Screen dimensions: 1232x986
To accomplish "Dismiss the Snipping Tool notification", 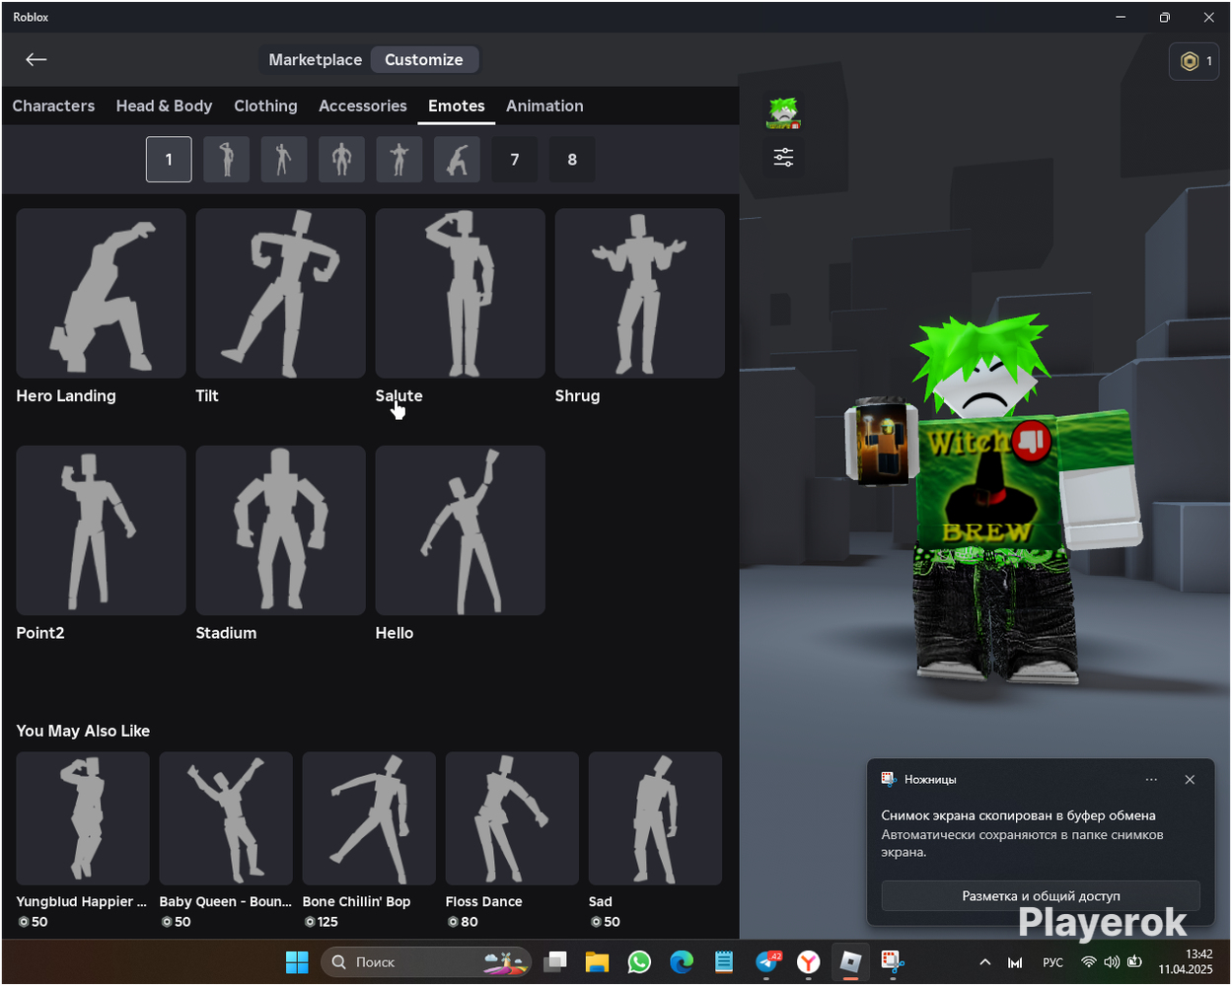I will click(x=1190, y=779).
